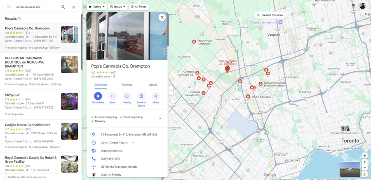Click the MOONWLKR CANNABIS map pin
This screenshot has width=371, height=180.
pyautogui.click(x=194, y=42)
